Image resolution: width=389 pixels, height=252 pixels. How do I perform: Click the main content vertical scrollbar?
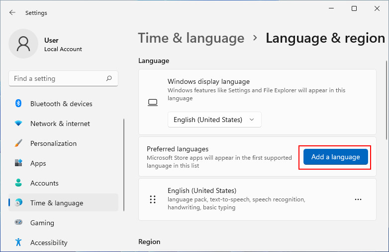(x=387, y=100)
